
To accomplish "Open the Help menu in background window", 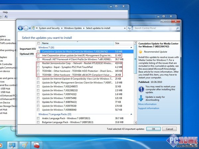I will [x=5, y=12].
